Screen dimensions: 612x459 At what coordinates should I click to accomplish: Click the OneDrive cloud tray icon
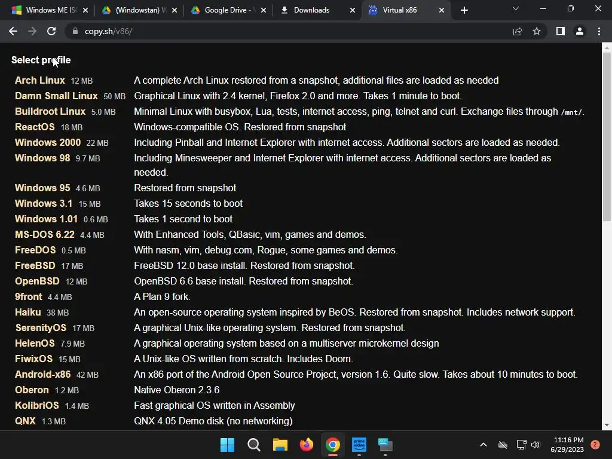click(503, 445)
